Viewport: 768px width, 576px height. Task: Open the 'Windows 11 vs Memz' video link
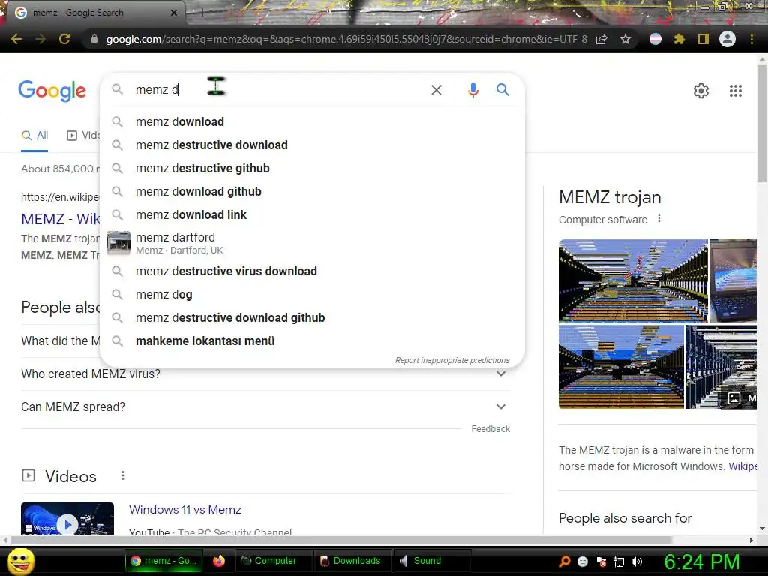coord(185,510)
